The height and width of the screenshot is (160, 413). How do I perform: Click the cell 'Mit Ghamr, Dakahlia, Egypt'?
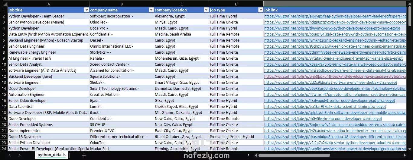tap(181, 112)
